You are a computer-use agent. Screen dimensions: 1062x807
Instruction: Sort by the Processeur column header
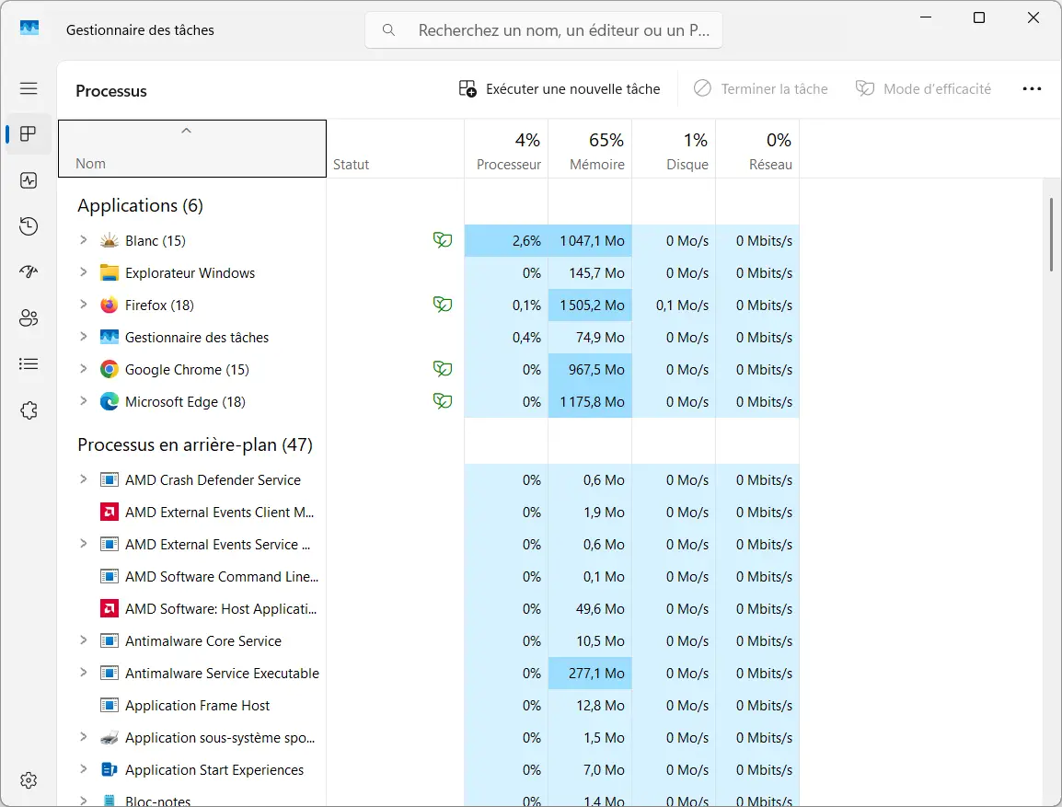506,149
